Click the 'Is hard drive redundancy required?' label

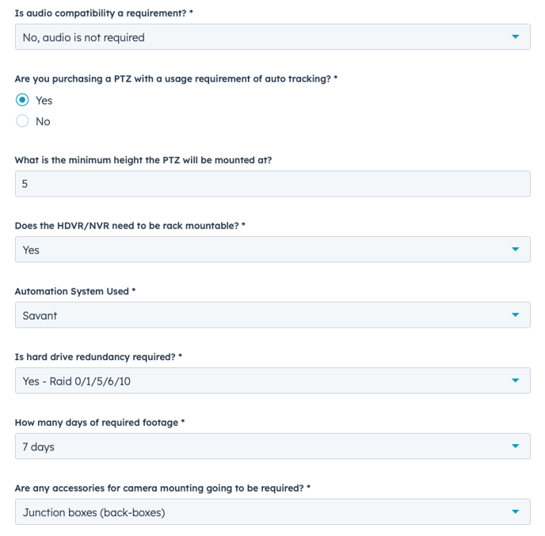click(97, 357)
